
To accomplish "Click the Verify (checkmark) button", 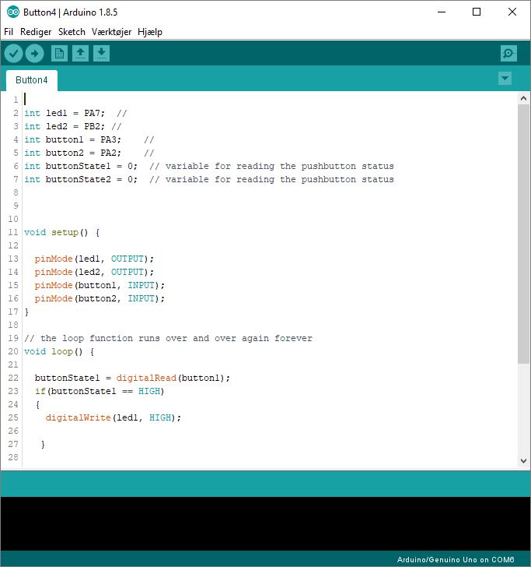I will click(x=14, y=54).
